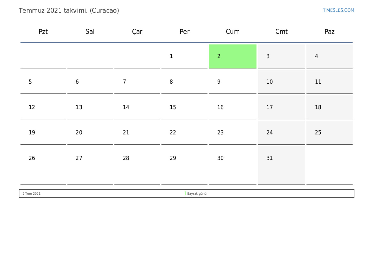Select the Cum column header
The width and height of the screenshot is (373, 264).
point(233,32)
